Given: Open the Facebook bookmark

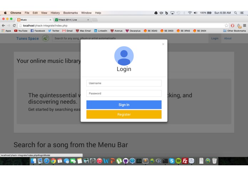Looking at the screenshot, I should click(38, 31).
